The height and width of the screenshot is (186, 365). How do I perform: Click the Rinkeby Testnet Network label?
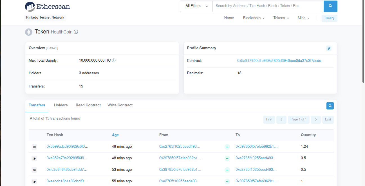45,18
